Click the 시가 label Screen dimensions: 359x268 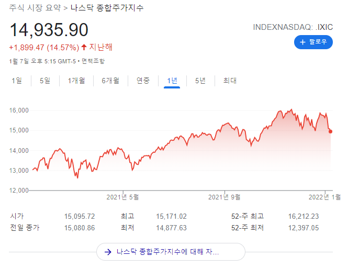tap(17, 216)
